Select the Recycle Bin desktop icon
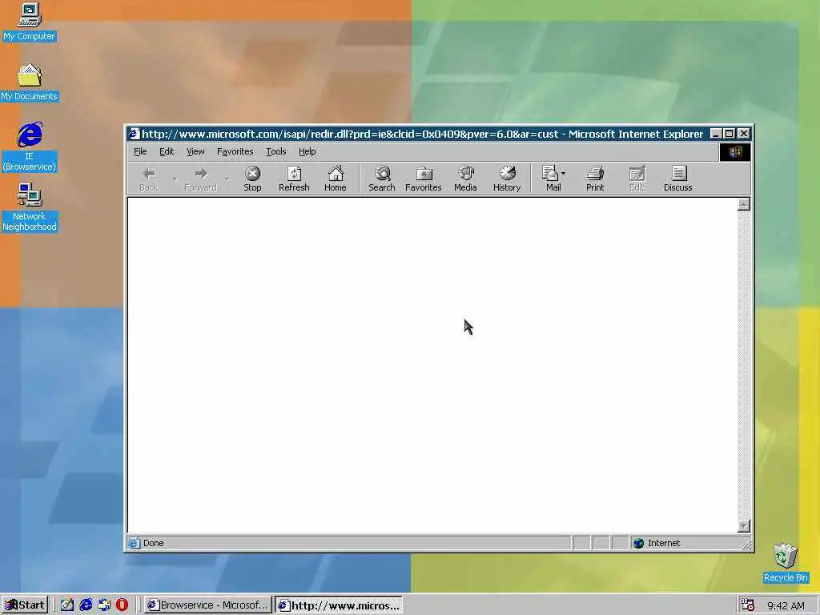 pyautogui.click(x=786, y=563)
